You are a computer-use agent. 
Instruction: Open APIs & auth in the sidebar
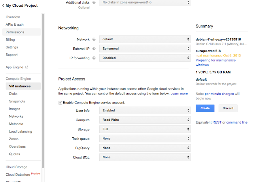[x=15, y=24]
